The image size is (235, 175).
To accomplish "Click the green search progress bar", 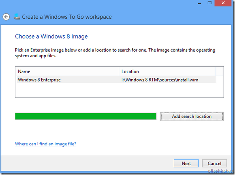I will [85, 116].
